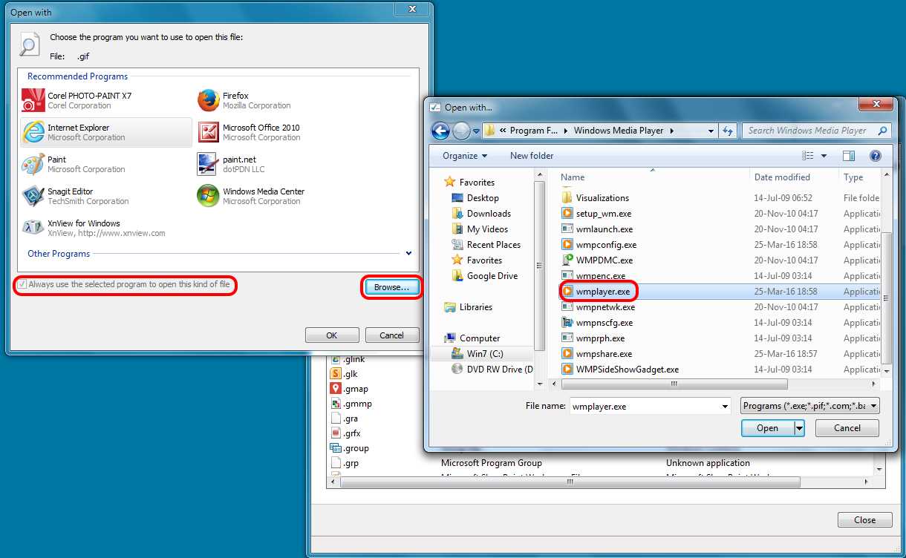The image size is (906, 558).
Task: Click Close in the background window
Action: (x=864, y=520)
